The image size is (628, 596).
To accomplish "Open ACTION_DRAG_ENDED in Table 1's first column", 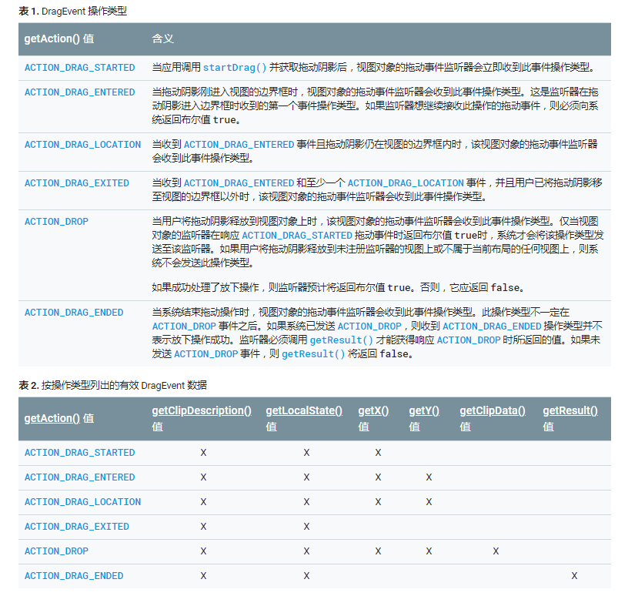I will [73, 313].
